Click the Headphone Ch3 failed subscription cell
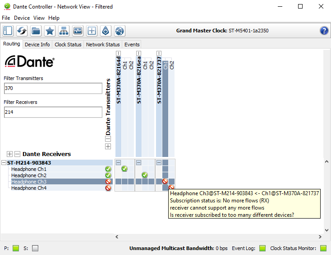This screenshot has height=255, width=331. click(165, 181)
